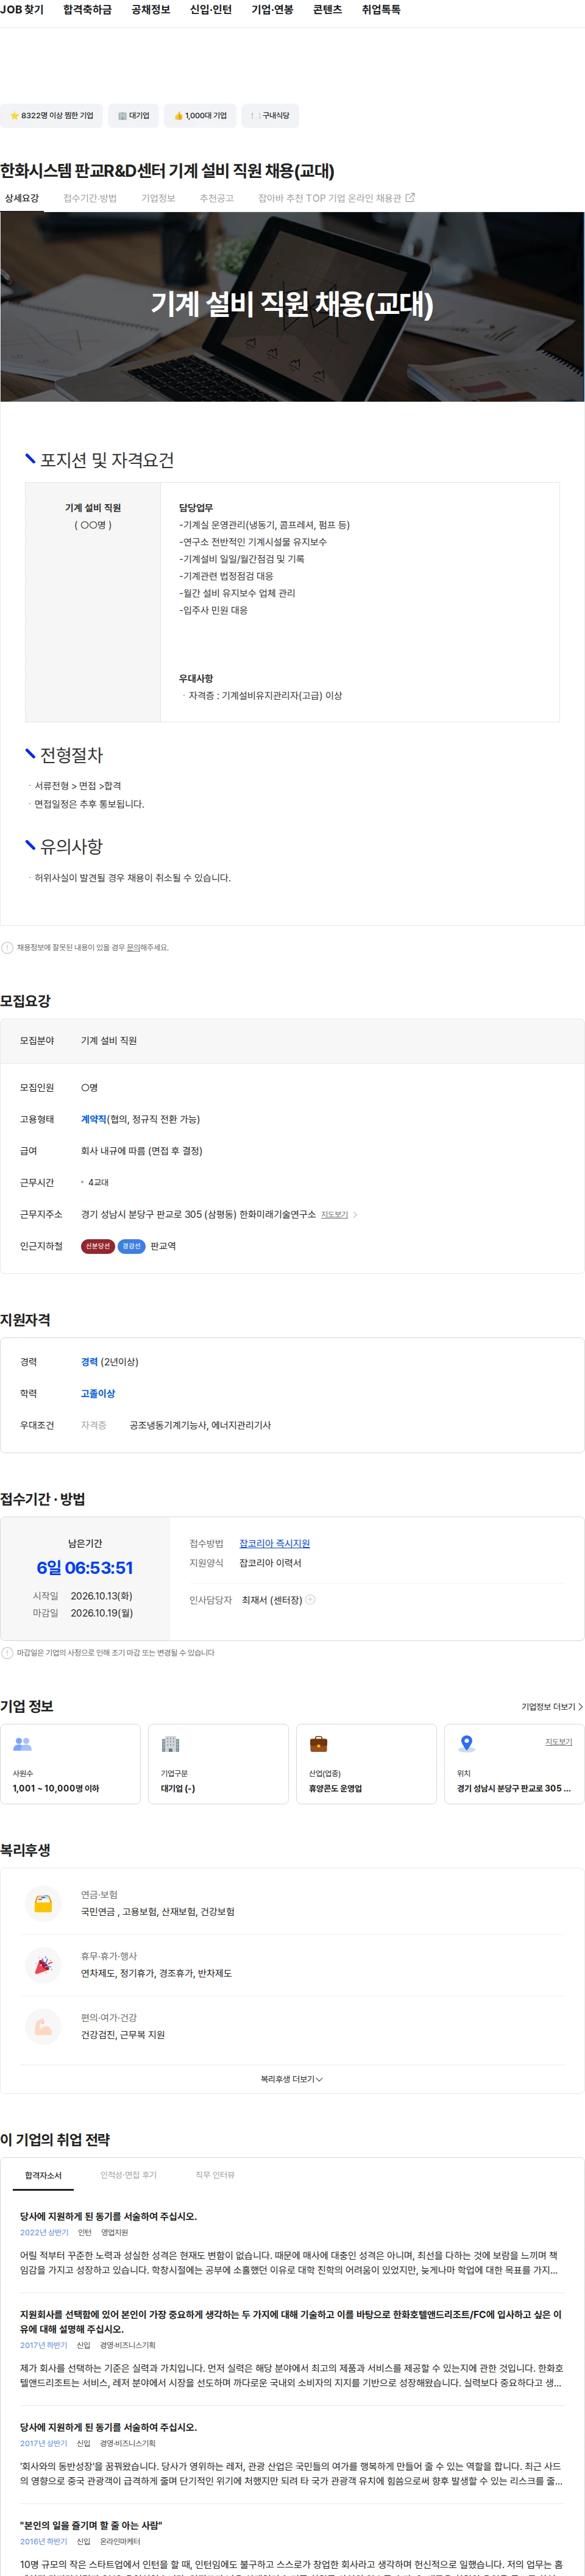Click the info icon beside 채용정보에 잘못된 내용

tap(7, 947)
